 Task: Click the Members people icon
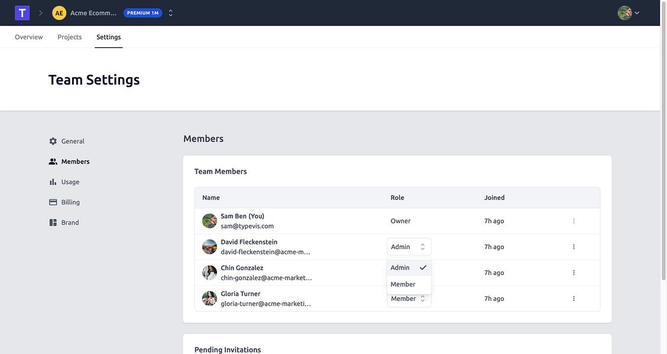click(53, 162)
